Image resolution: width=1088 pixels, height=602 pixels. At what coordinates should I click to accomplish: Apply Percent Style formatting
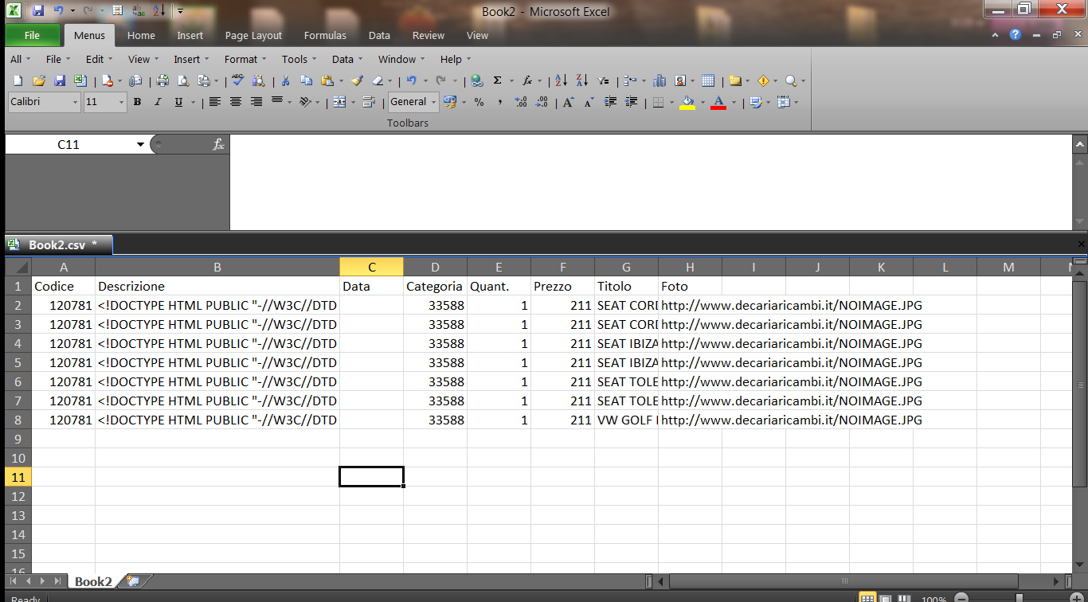(479, 102)
